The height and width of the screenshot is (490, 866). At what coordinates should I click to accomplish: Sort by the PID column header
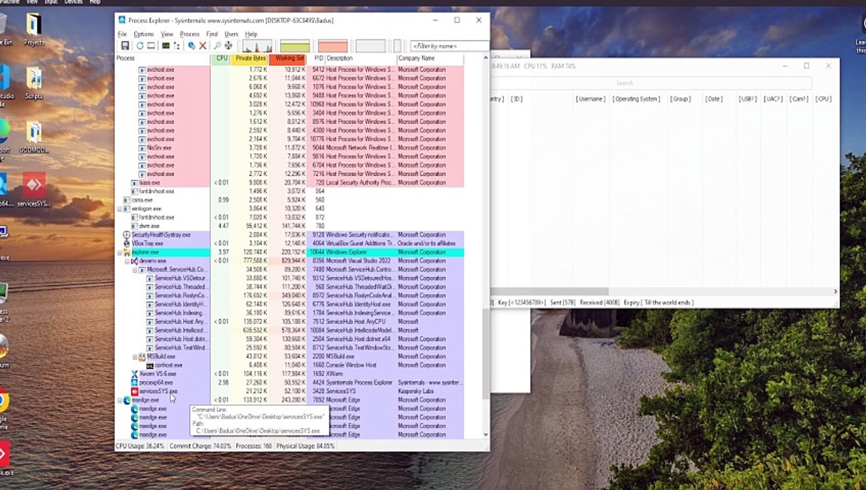(317, 59)
